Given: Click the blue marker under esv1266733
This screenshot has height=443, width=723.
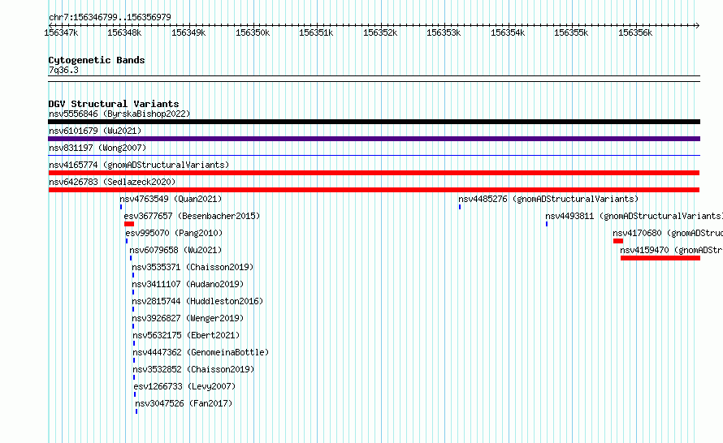Looking at the screenshot, I should (135, 394).
